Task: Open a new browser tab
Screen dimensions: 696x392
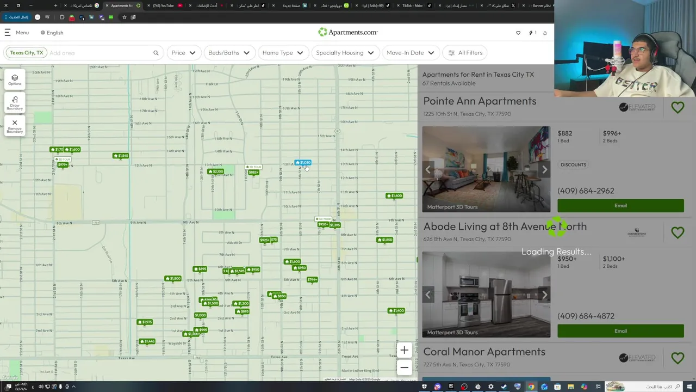Action: [55, 5]
